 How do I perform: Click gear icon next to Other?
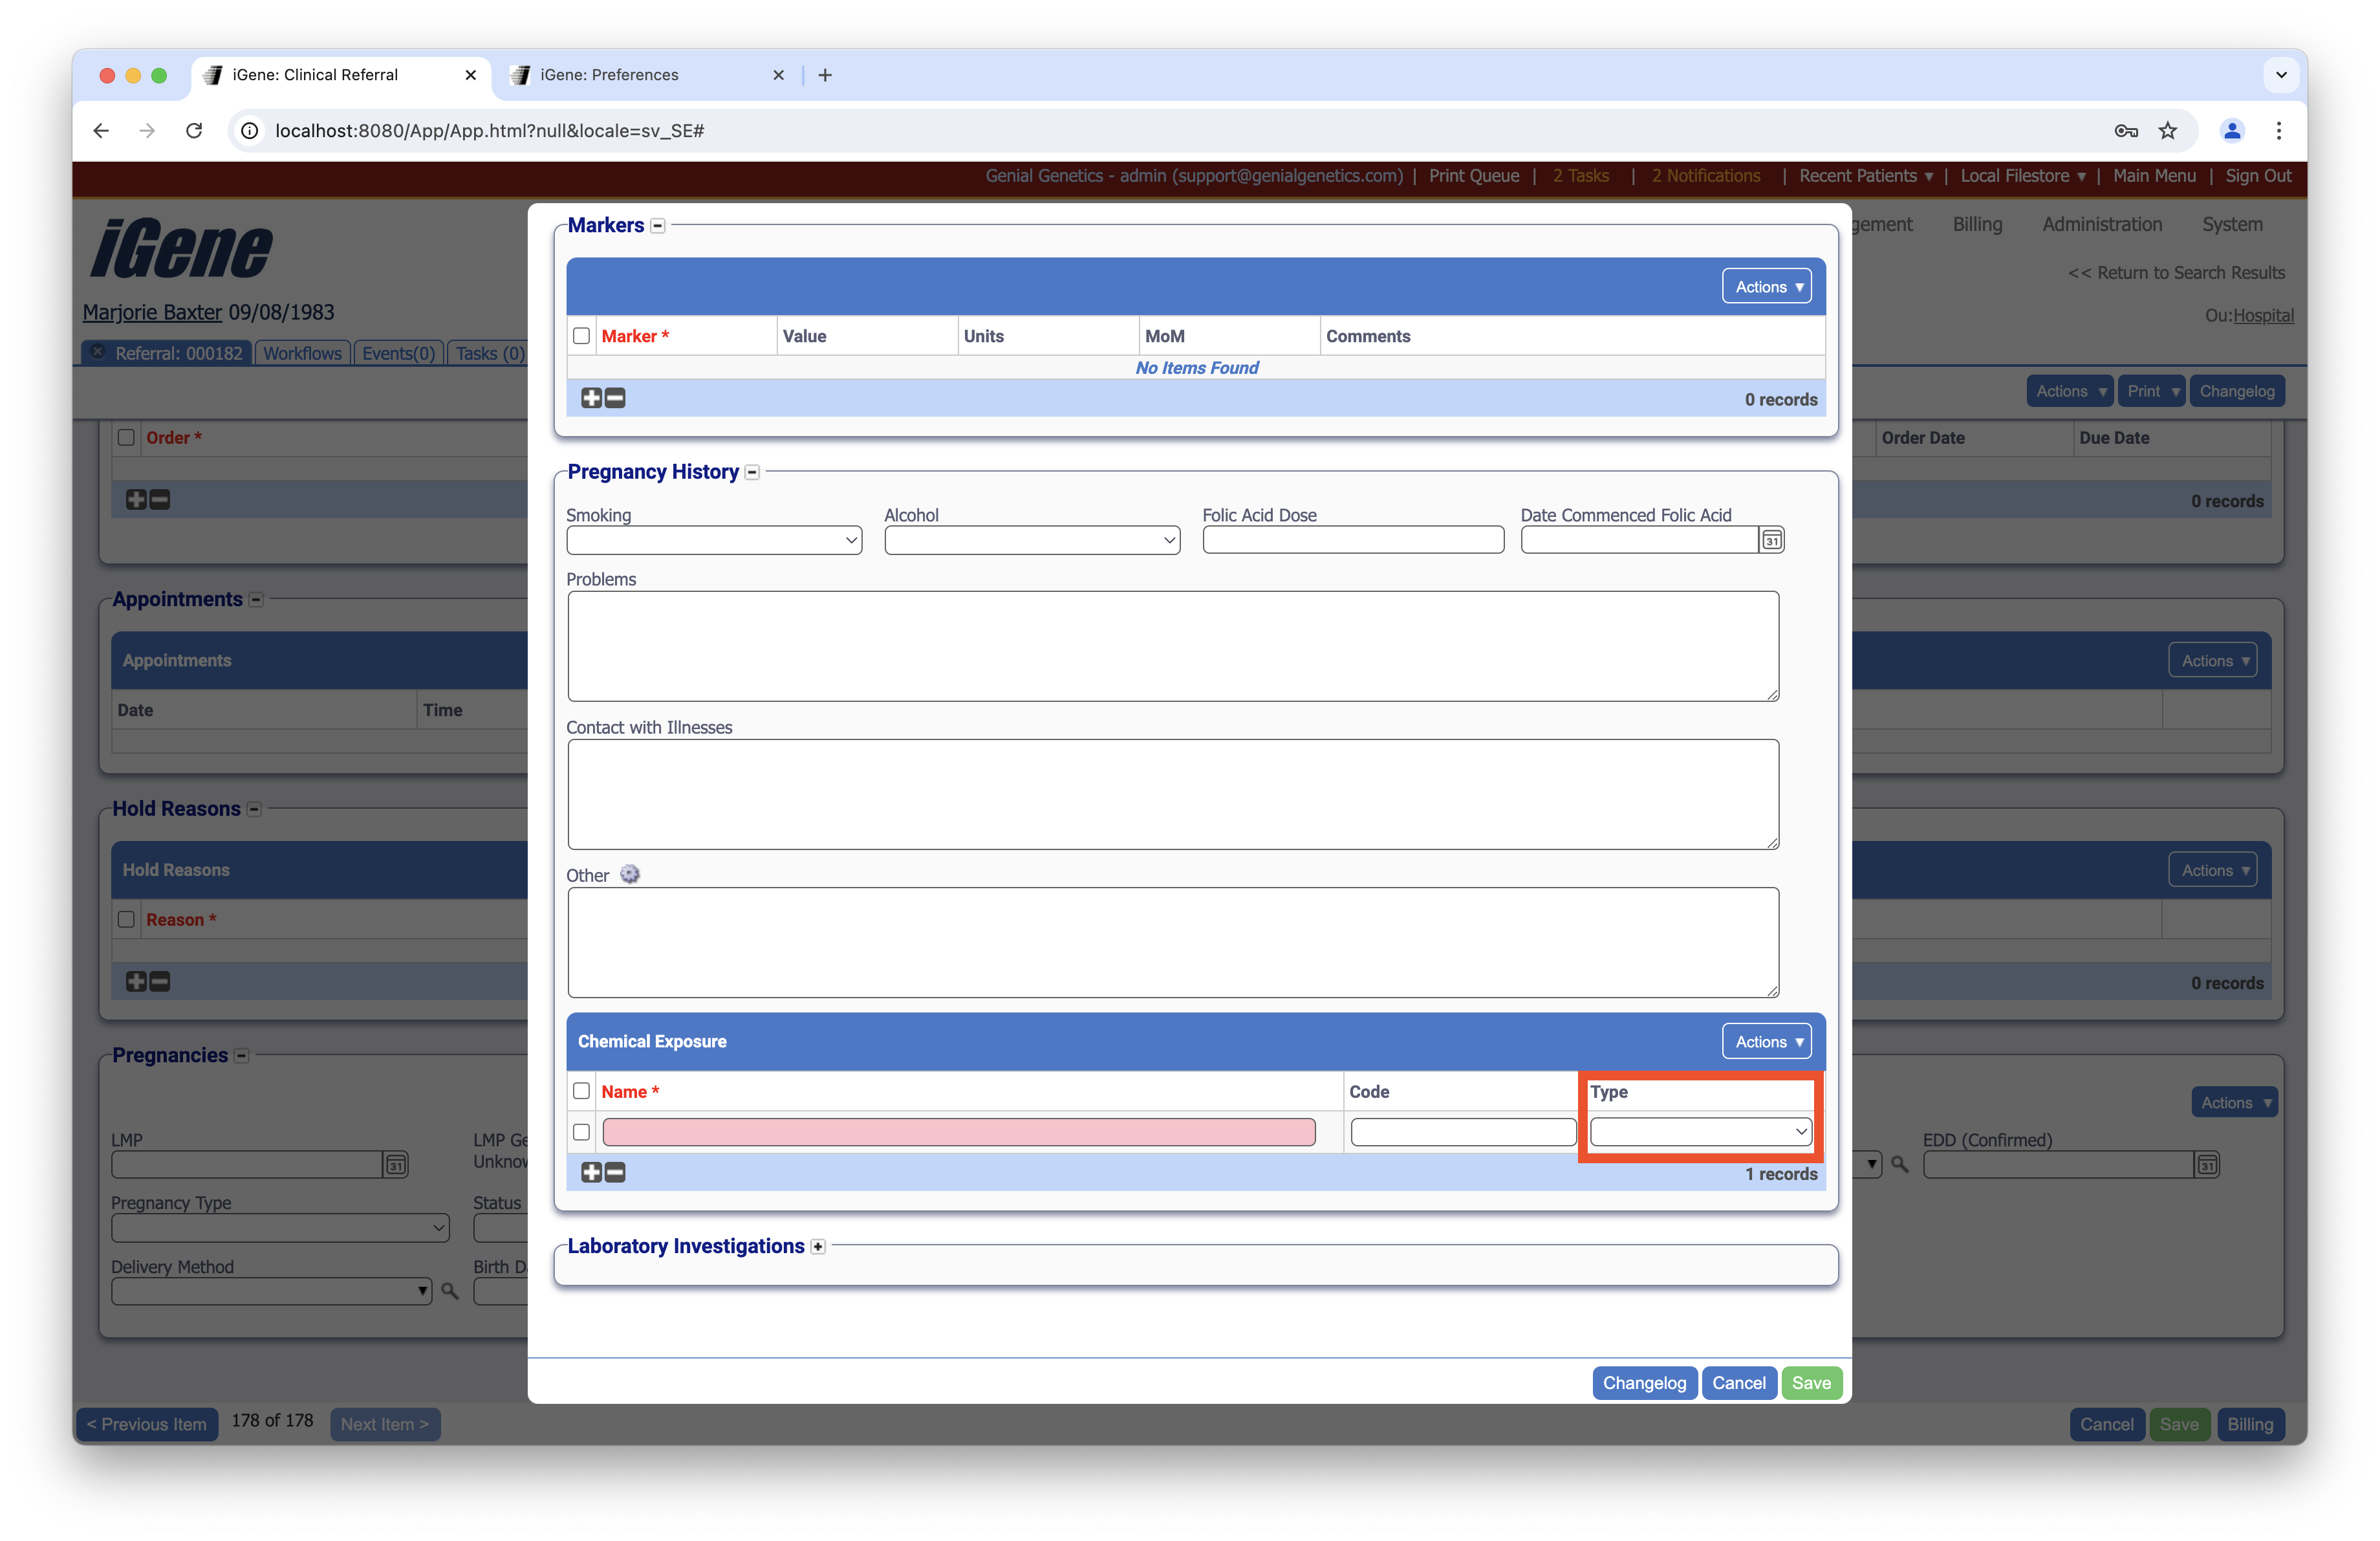630,874
